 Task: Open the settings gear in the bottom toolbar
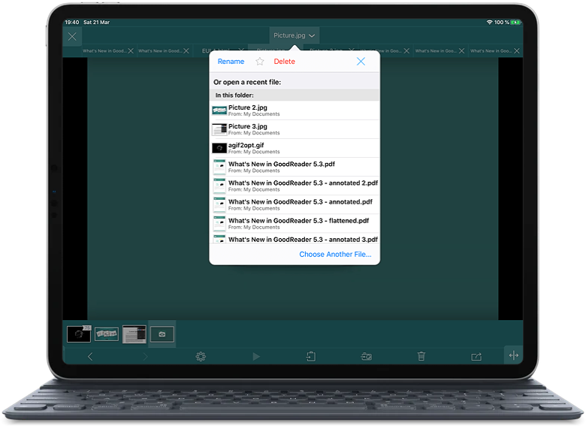coord(201,356)
